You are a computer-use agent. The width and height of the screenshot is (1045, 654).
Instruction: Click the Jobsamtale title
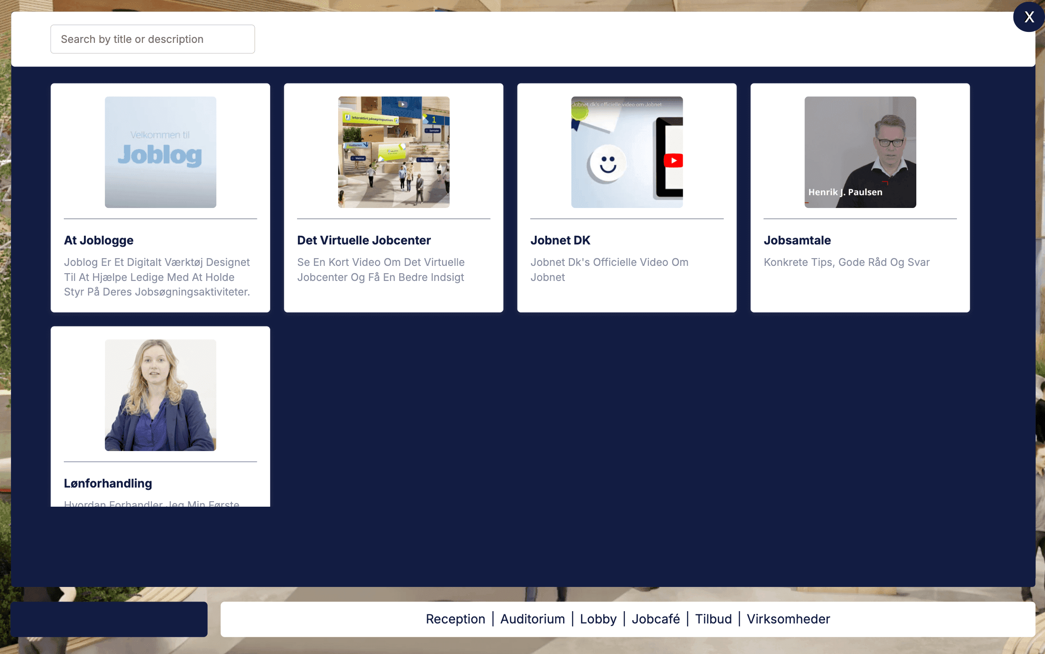click(x=797, y=240)
